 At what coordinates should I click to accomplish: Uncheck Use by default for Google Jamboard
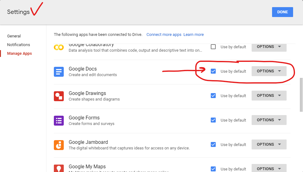213,144
